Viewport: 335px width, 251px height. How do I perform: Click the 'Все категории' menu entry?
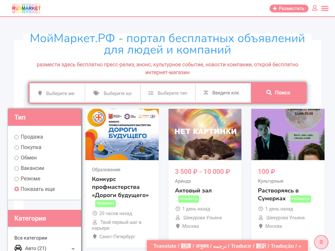tap(26, 238)
